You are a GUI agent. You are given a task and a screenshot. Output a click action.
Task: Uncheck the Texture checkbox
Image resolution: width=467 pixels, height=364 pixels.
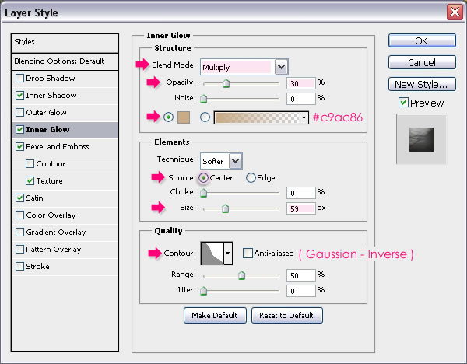point(30,181)
